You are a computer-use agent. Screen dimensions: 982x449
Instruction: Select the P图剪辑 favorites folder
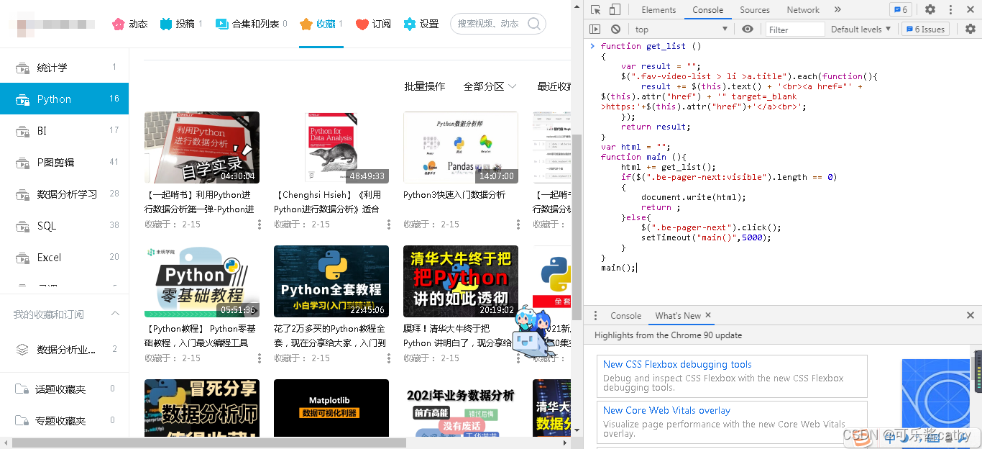[65, 162]
